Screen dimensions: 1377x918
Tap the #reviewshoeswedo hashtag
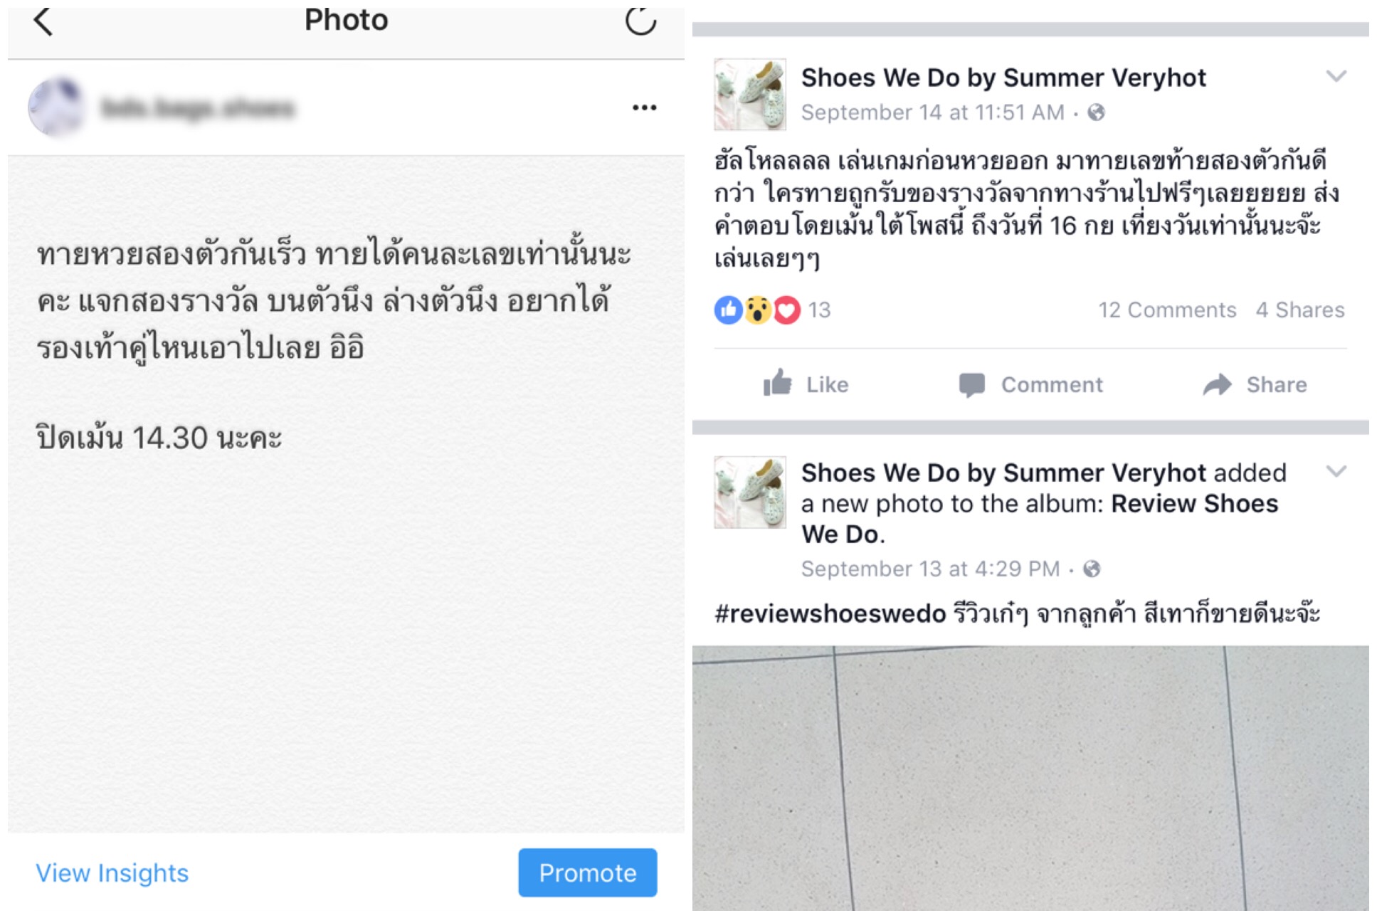(x=830, y=613)
